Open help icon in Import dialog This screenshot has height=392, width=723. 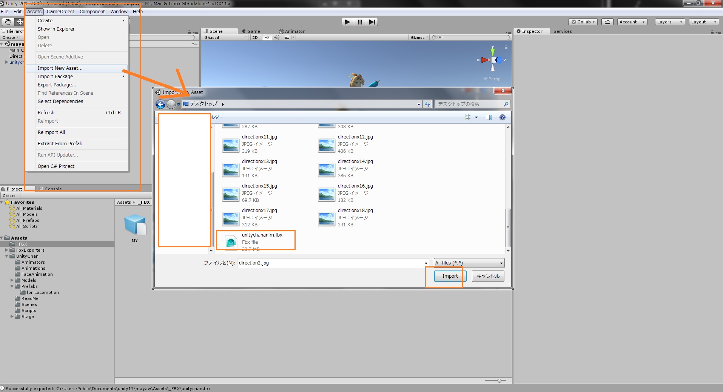click(x=503, y=117)
